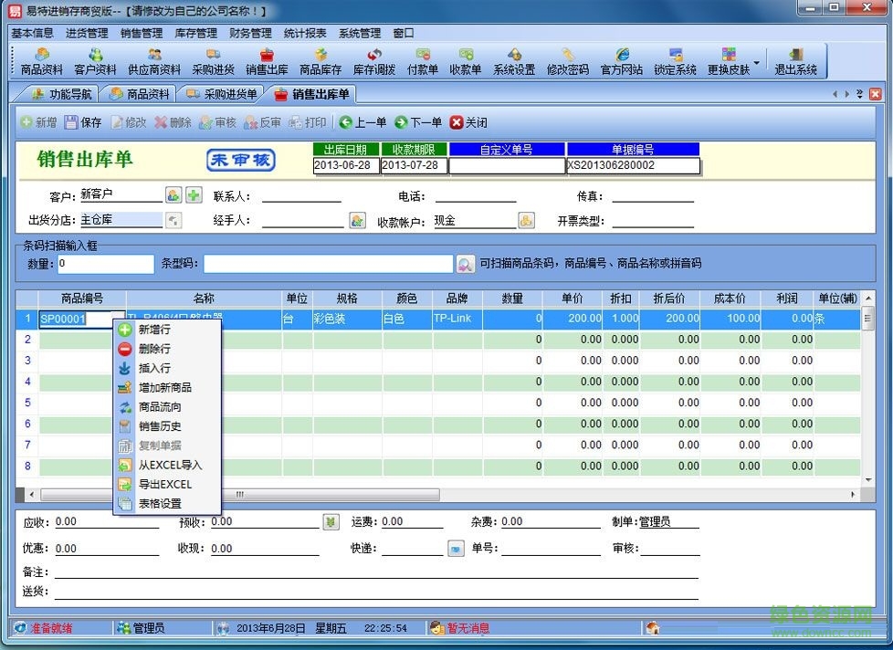Click the 锁定系统 lock system icon
Screen dimensions: 893x650
coord(674,61)
